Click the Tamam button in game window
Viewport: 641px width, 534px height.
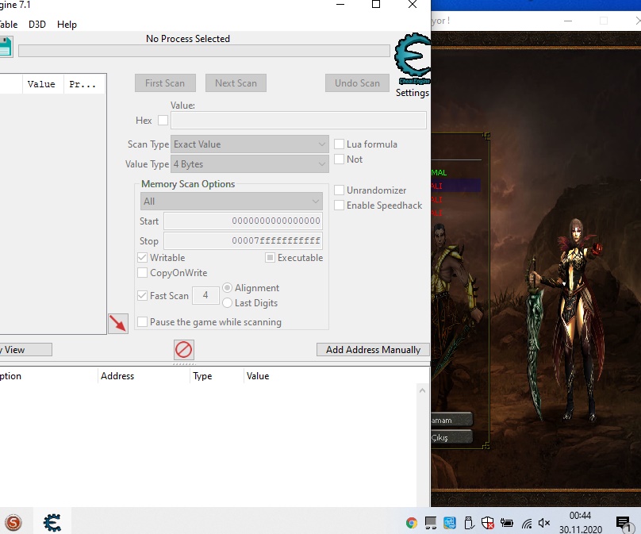(451, 420)
